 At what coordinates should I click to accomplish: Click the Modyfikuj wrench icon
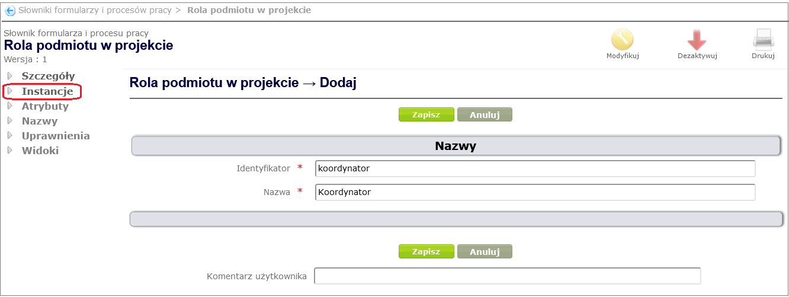click(x=623, y=40)
